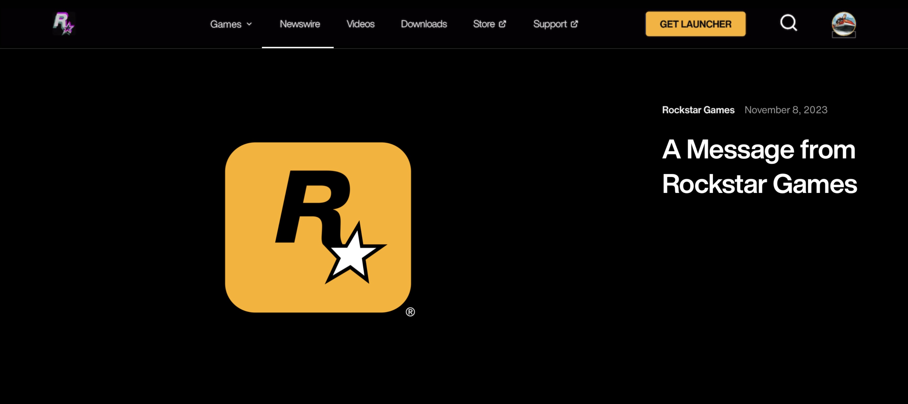The width and height of the screenshot is (908, 404).
Task: Open the search magnifier icon
Action: pyautogui.click(x=788, y=23)
